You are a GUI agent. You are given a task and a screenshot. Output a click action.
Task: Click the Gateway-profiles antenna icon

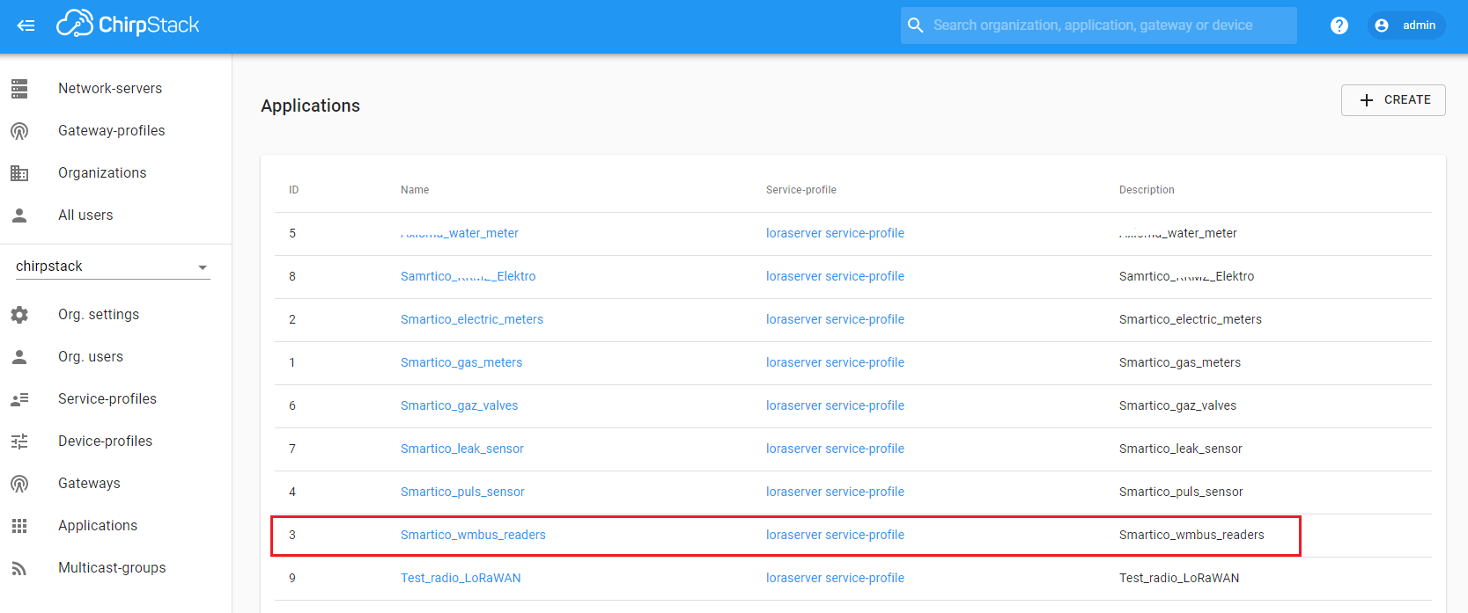pos(19,131)
